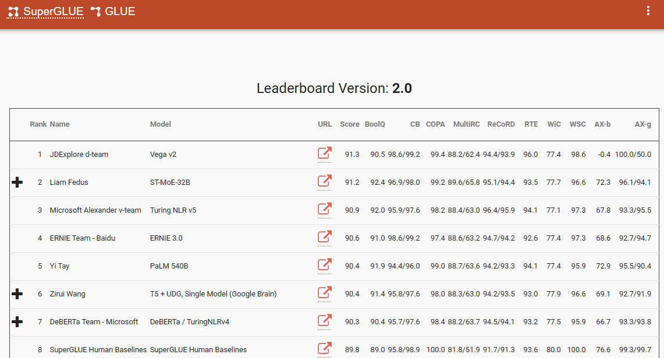Click the AX-g column header
The image size is (664, 358).
pos(643,124)
